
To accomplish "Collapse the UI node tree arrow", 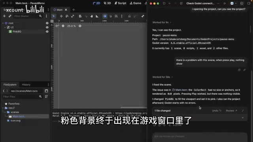I will pyautogui.click(x=5, y=27).
